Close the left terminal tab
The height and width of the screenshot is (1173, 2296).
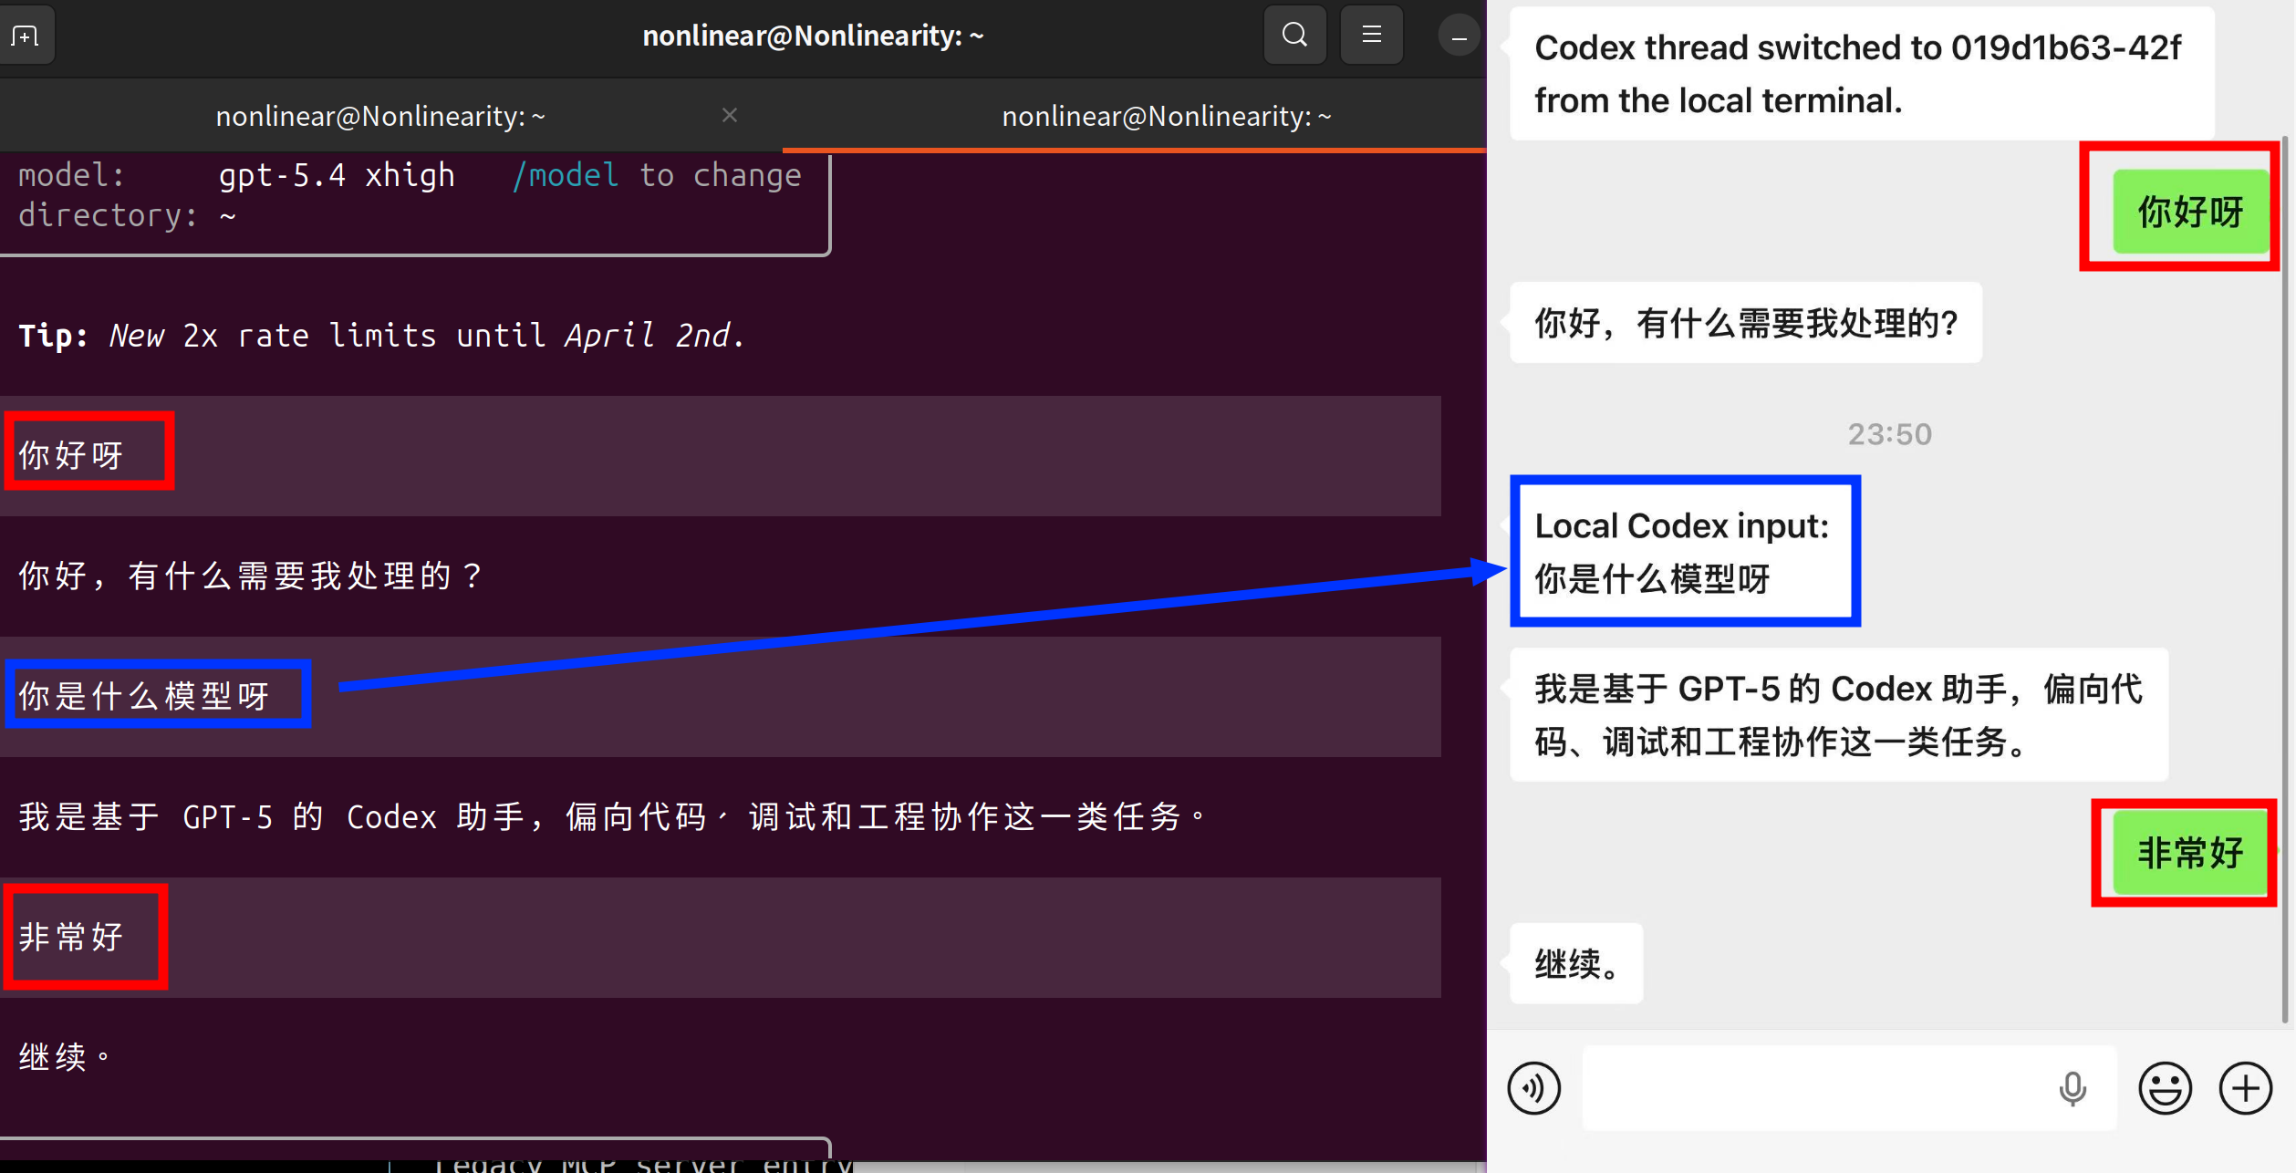point(729,115)
